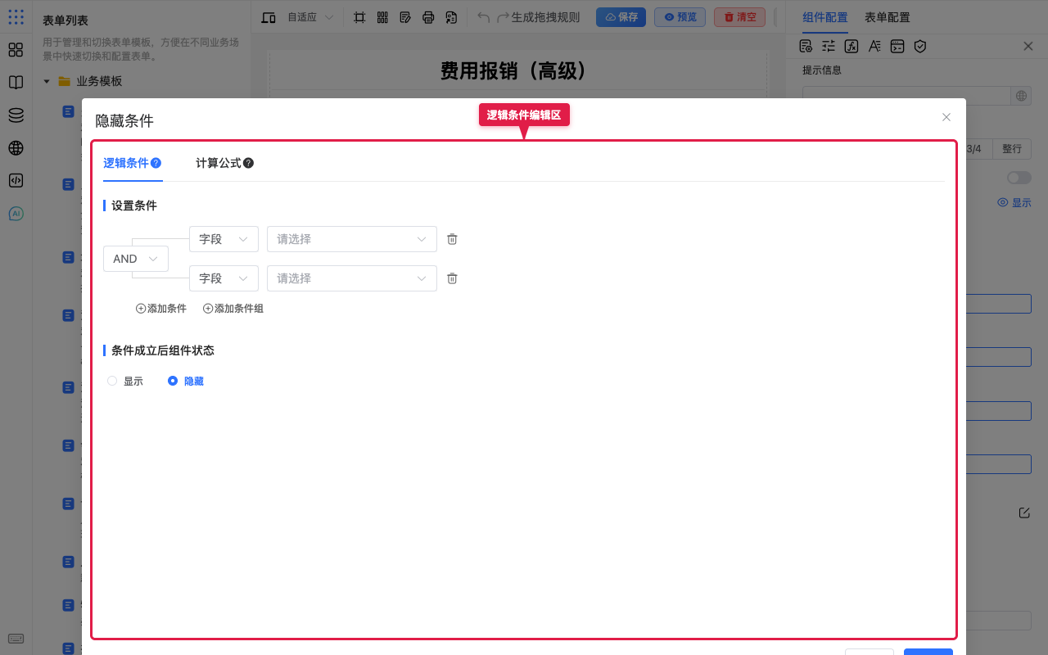Click the print icon in toolbar

428,17
